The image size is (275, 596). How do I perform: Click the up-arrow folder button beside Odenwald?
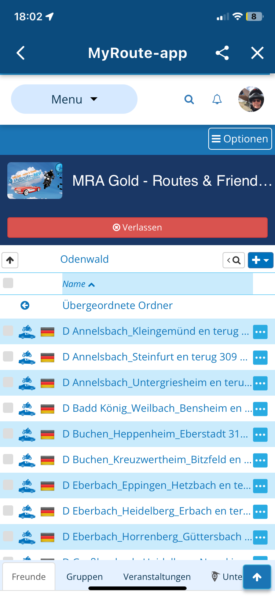[x=10, y=260]
